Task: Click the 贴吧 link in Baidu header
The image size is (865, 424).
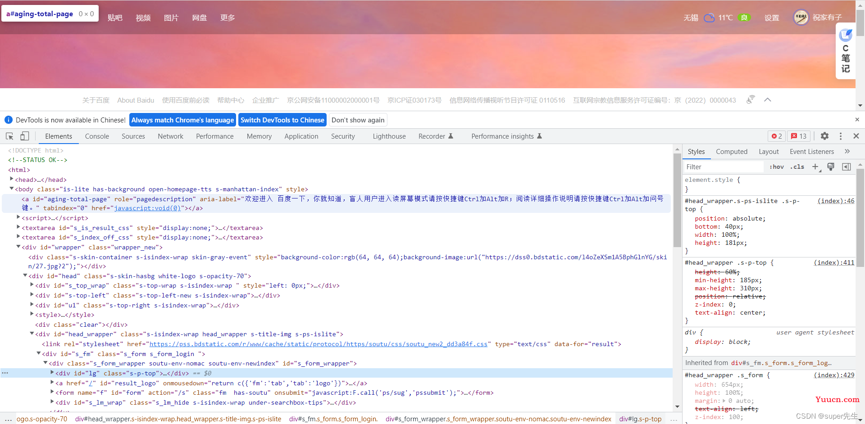Action: point(115,18)
